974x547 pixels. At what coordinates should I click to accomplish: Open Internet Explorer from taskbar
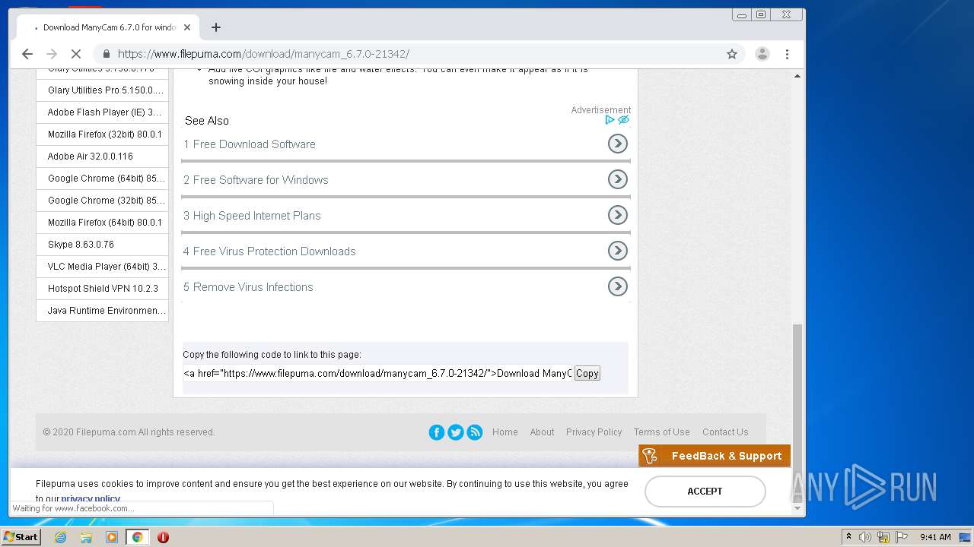click(60, 537)
